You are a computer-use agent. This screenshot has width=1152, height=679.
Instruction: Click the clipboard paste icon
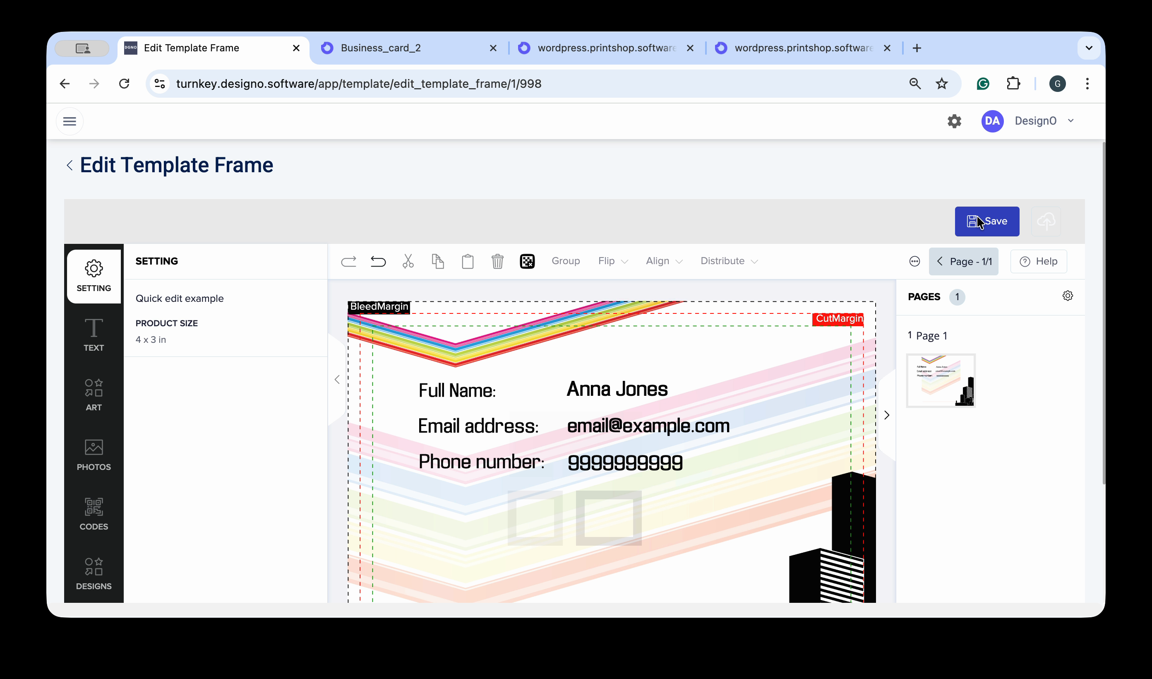point(467,261)
